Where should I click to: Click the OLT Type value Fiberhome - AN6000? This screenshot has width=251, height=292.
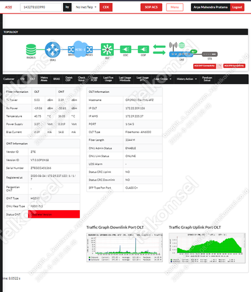click(138, 132)
